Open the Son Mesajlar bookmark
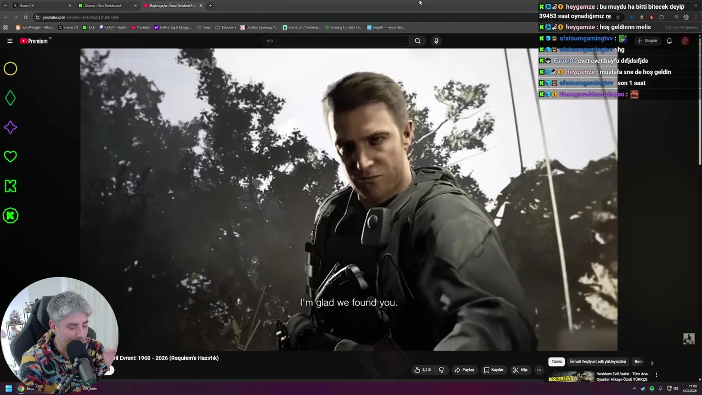This screenshot has width=702, height=395. (35, 27)
